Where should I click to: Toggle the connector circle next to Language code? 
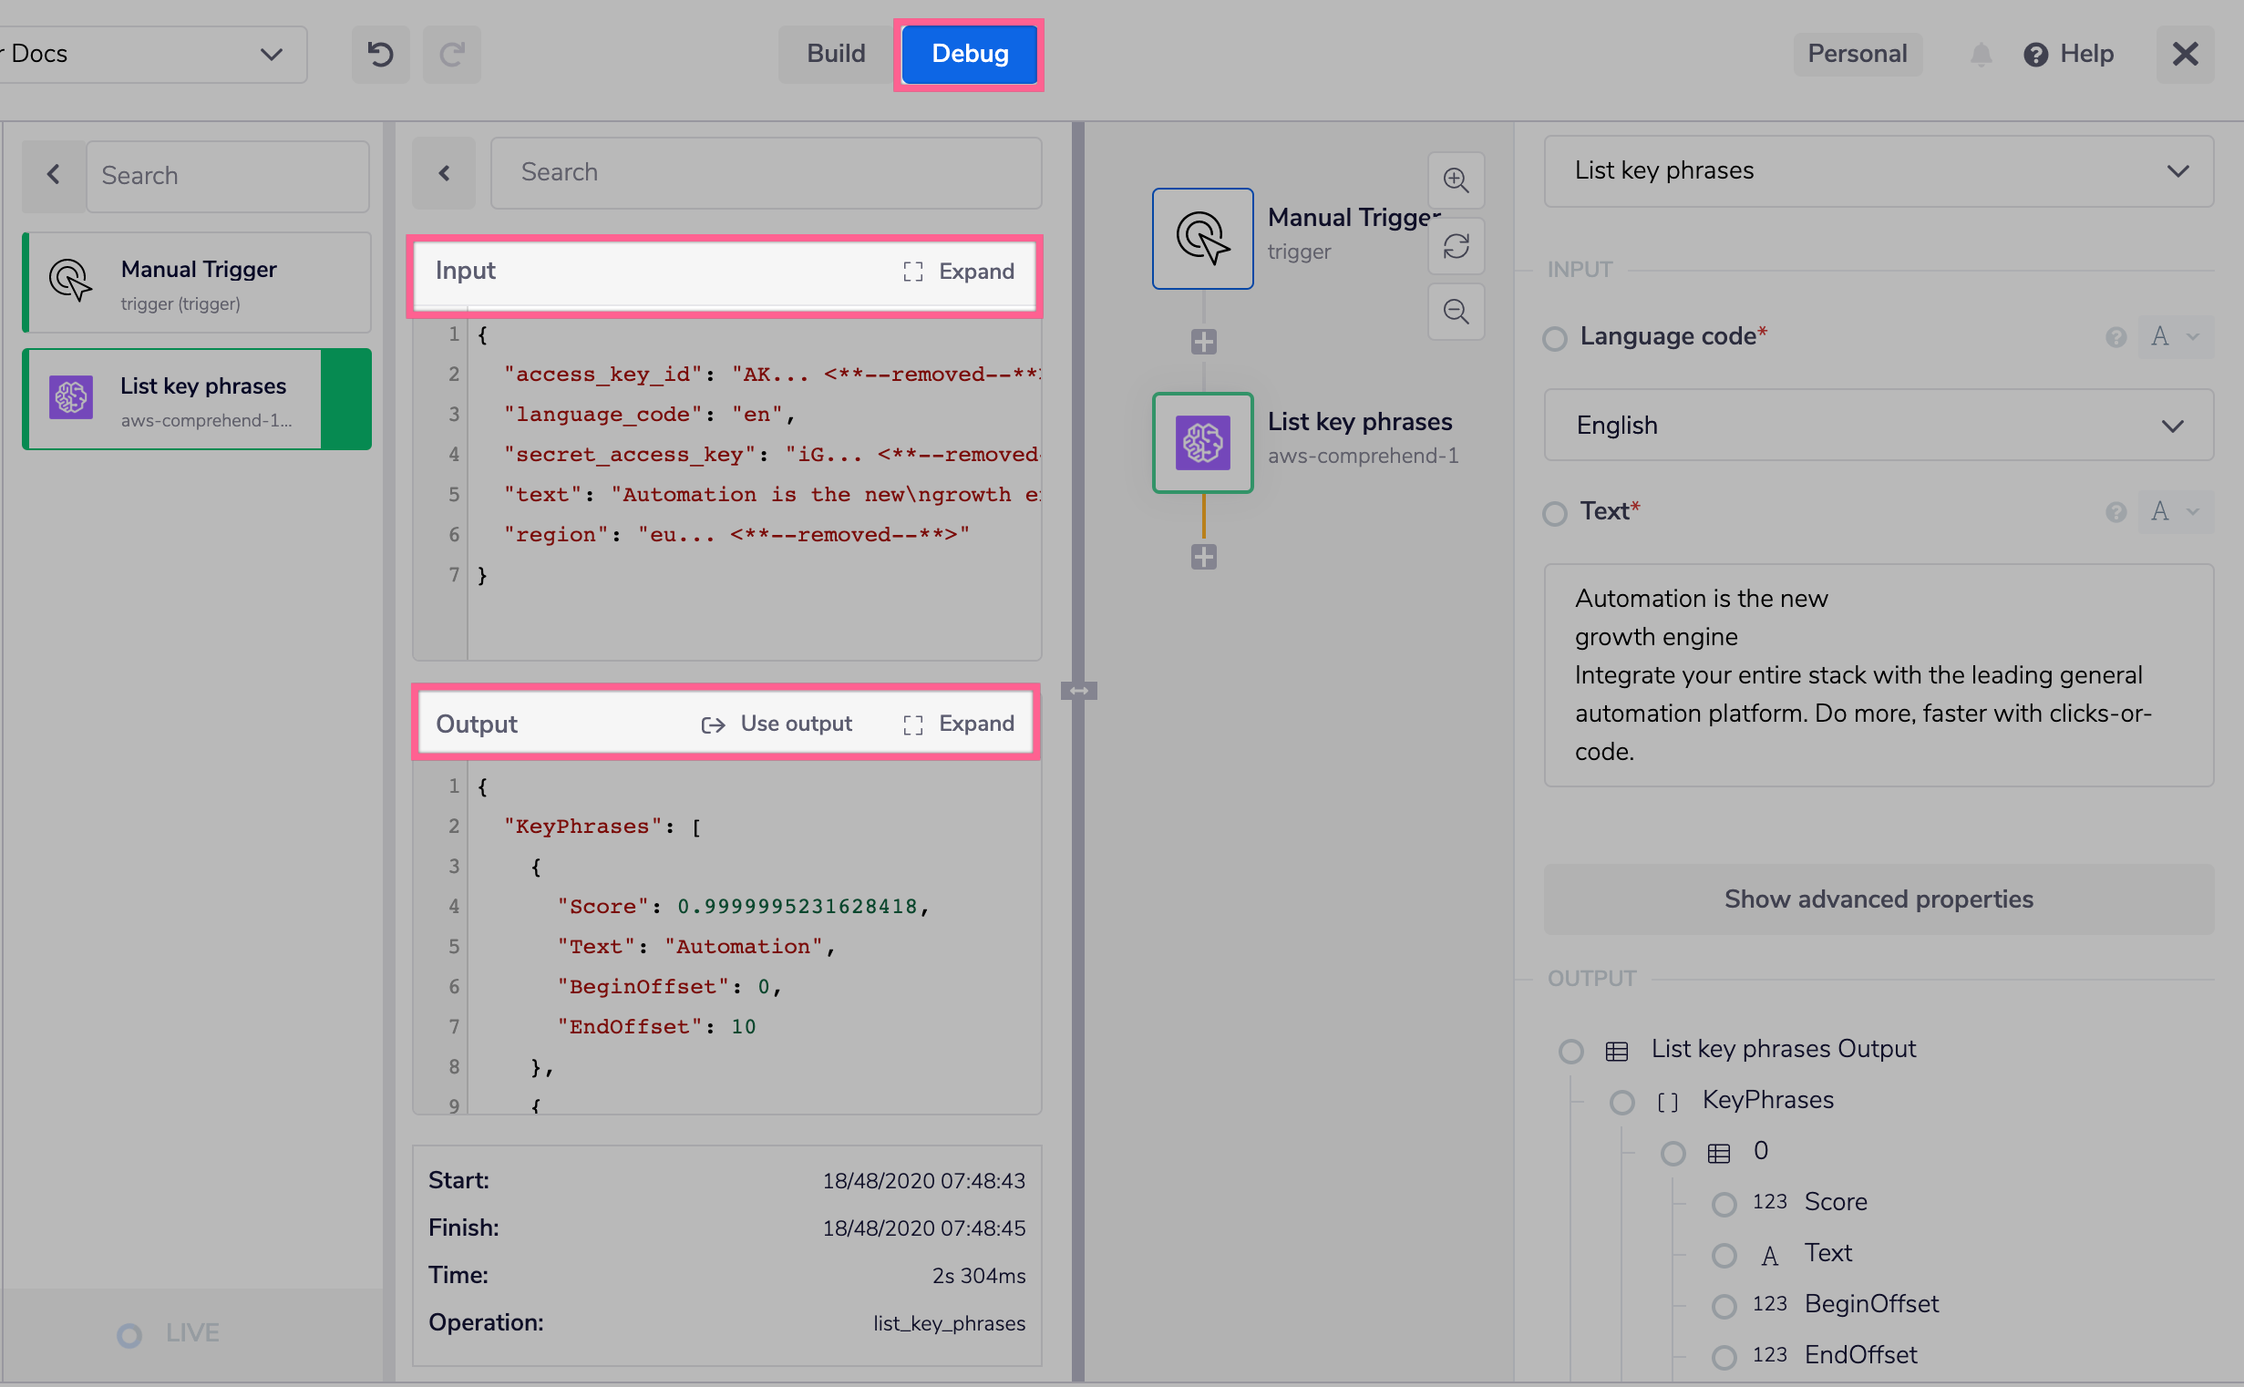[x=1554, y=338]
